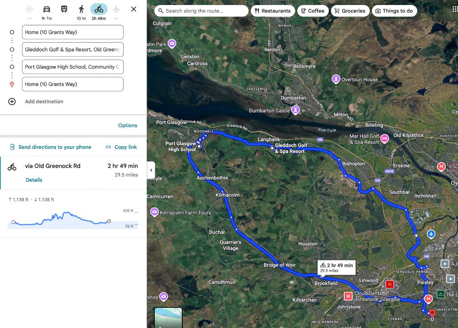
Task: Select the via Old Greenock Rd route
Action: [x=73, y=173]
